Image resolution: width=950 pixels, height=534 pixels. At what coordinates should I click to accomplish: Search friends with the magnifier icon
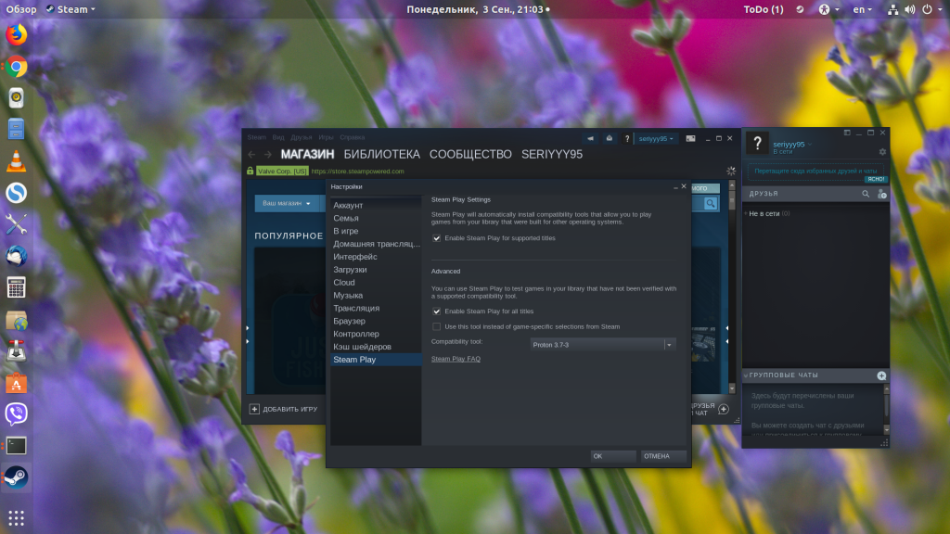pyautogui.click(x=866, y=194)
